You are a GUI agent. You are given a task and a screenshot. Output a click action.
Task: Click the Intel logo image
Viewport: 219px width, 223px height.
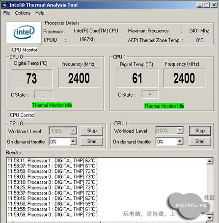[24, 32]
